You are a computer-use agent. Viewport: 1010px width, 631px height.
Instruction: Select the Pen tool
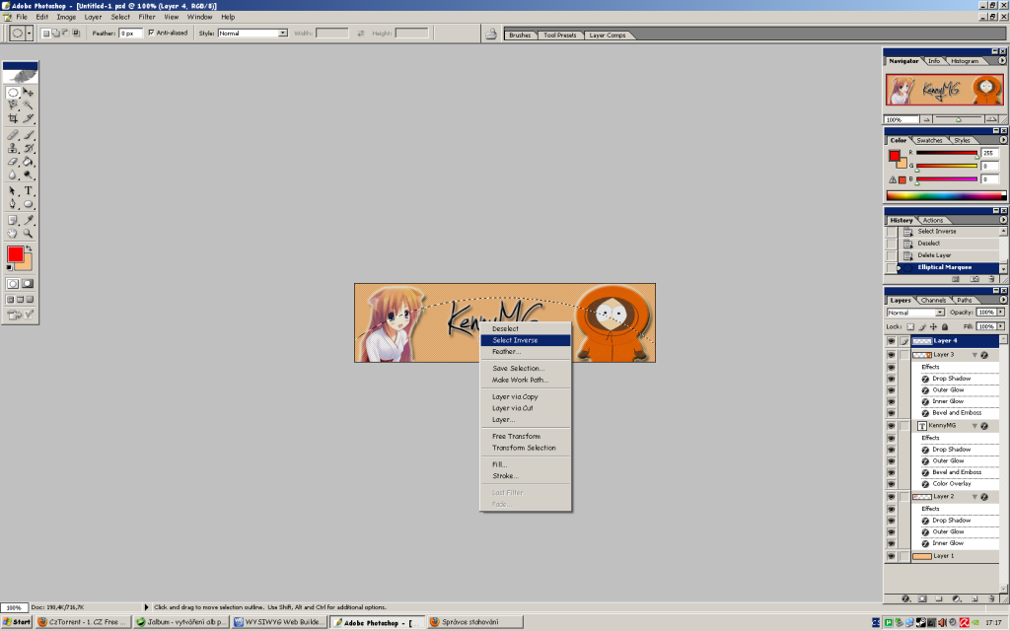[12, 204]
